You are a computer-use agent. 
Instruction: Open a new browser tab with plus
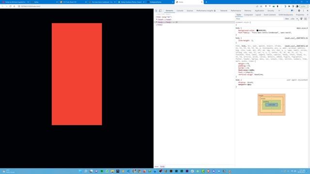[206, 2]
